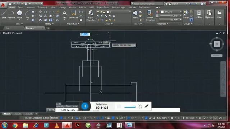The height and width of the screenshot is (129, 230).
Task: Click the Plot (print) icon in quick access toolbar
Action: coord(26,3)
